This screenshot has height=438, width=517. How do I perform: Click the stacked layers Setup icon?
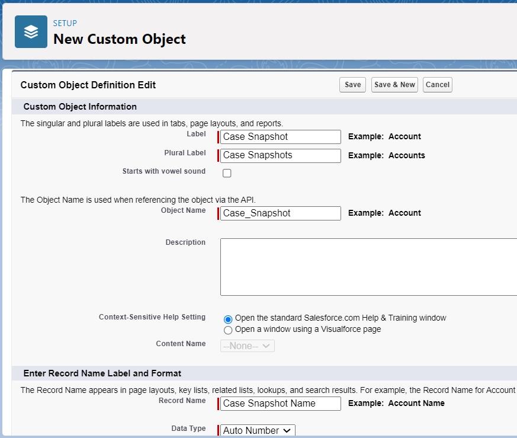tap(31, 32)
